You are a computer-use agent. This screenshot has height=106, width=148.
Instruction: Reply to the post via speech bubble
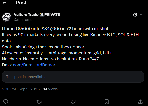[6, 102]
